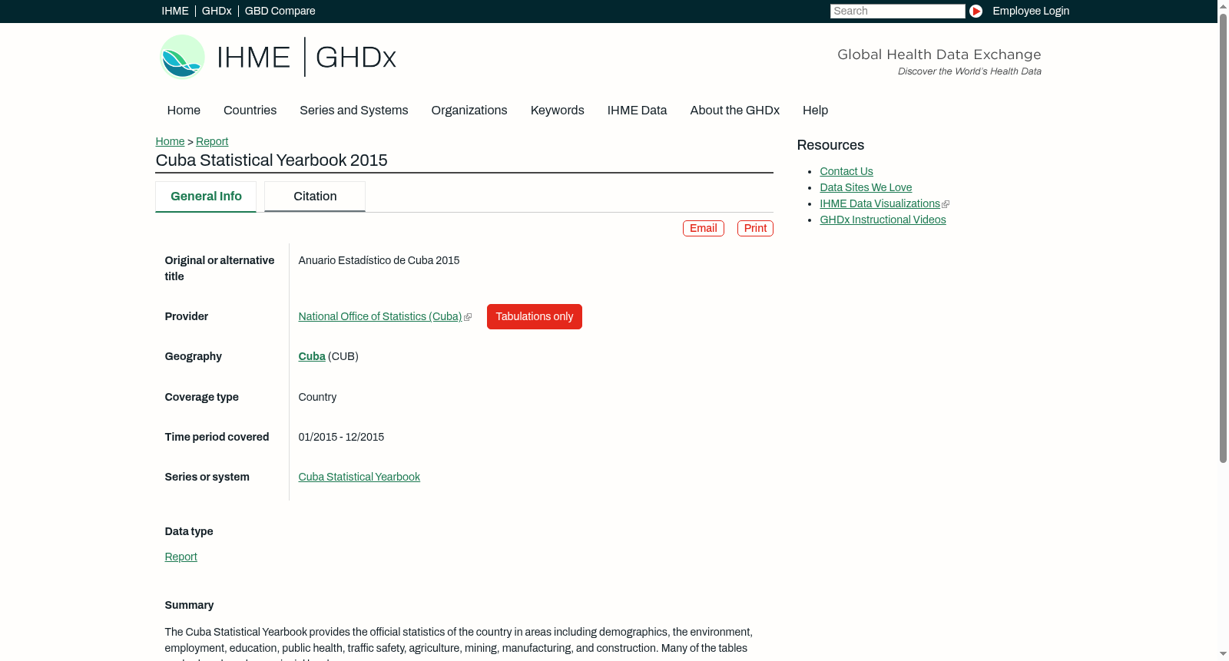Click 'Anuario Estadístico de Cuba 2015' text
This screenshot has height=661, width=1229.
click(379, 260)
